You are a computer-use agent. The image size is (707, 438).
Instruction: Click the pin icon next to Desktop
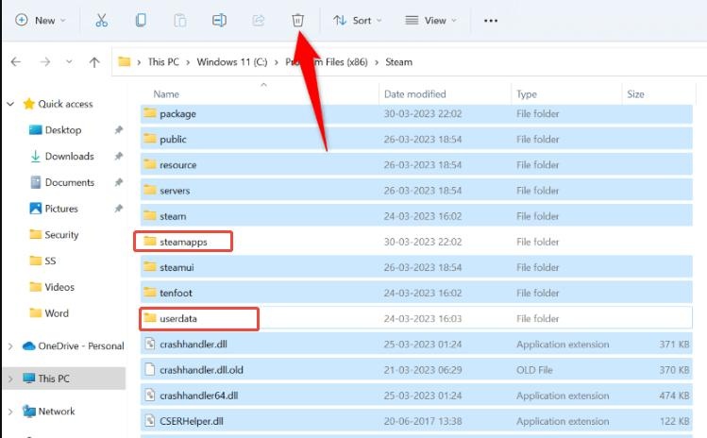(119, 130)
